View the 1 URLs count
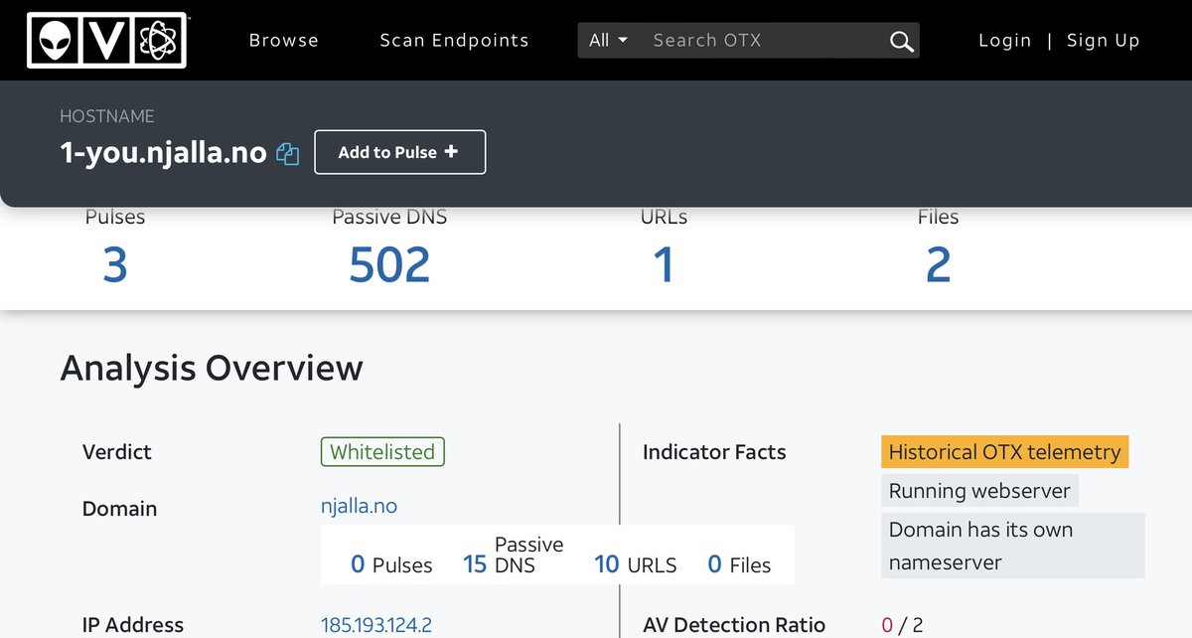Viewport: 1192px width, 638px height. (664, 265)
